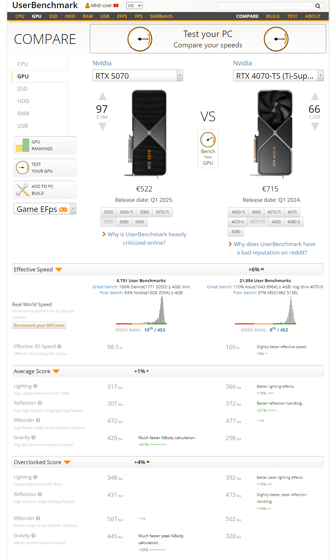This screenshot has height=560, width=330.
Task: Collapse the Average Score section
Action: click(56, 371)
